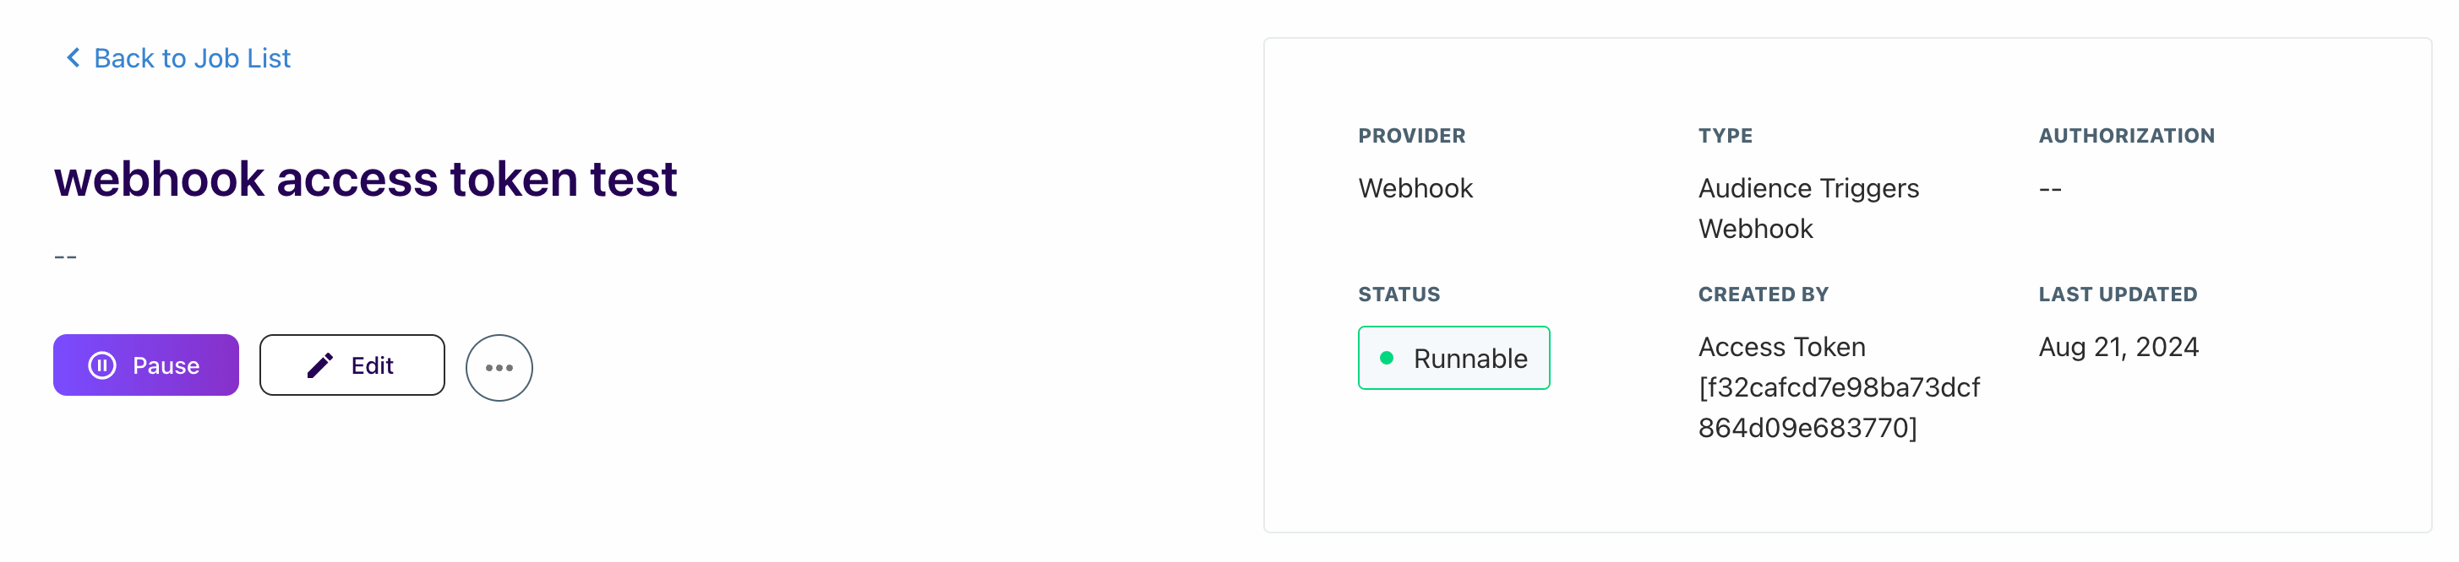Click the PROVIDER column label
Screen dimensions: 2459x562
pyautogui.click(x=1412, y=135)
